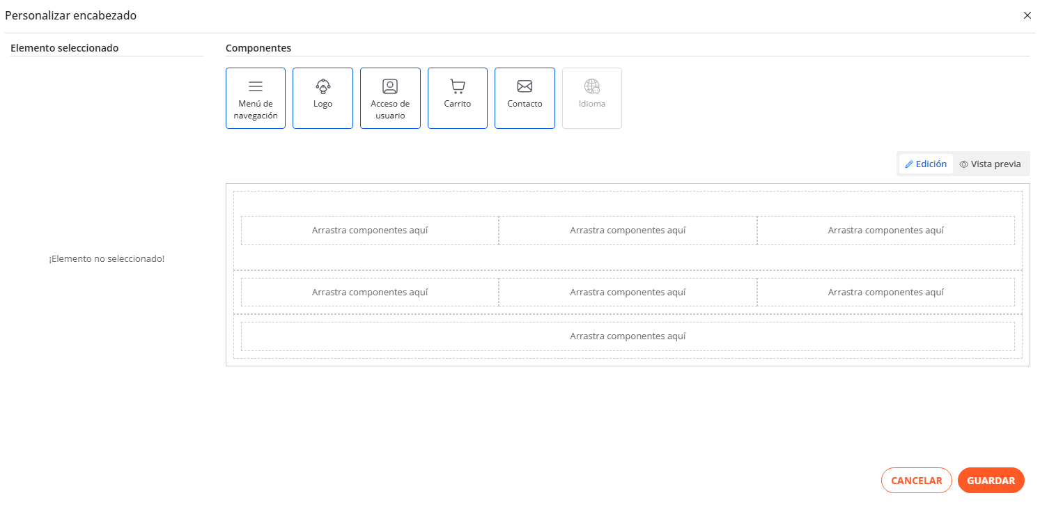Select the Acceso de usuario component
The image size is (1040, 505).
390,98
